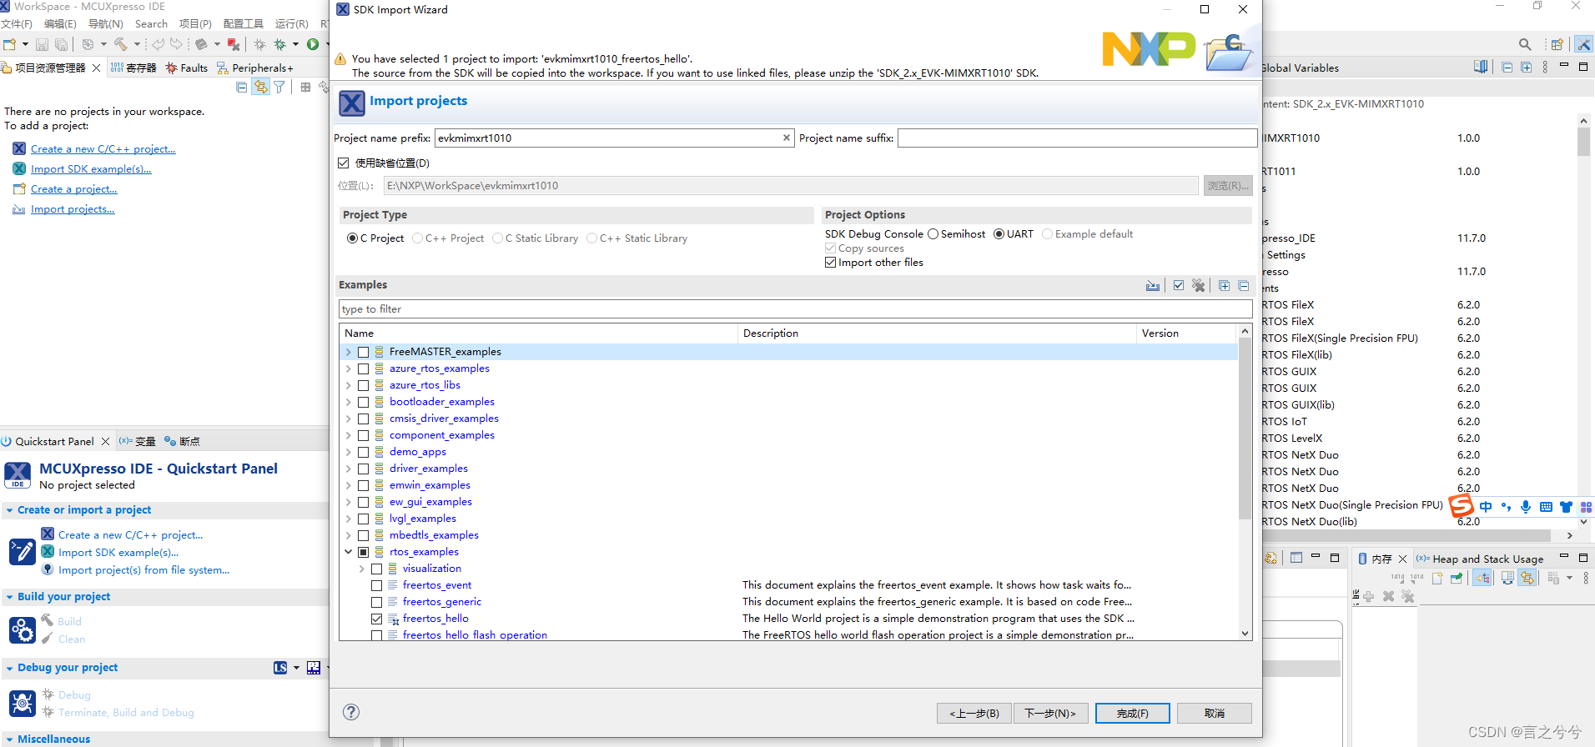The width and height of the screenshot is (1595, 747).
Task: Open the 文件(F) menu
Action: click(17, 24)
